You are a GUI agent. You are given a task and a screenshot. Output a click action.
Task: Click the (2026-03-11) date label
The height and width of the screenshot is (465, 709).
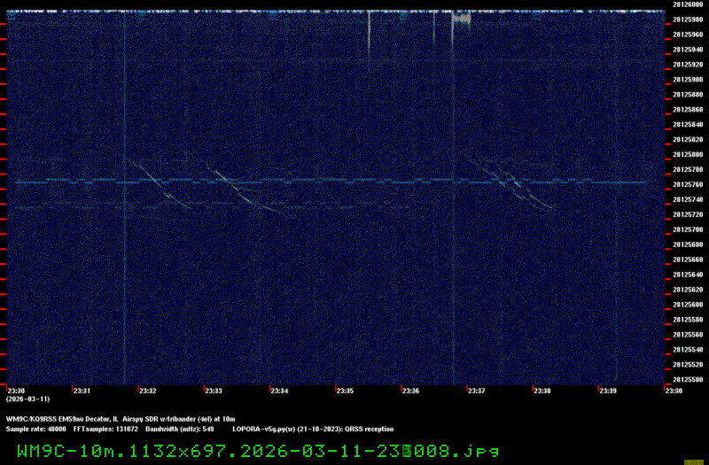point(28,399)
